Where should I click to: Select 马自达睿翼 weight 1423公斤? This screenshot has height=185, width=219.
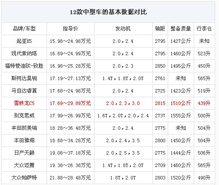pos(181,91)
